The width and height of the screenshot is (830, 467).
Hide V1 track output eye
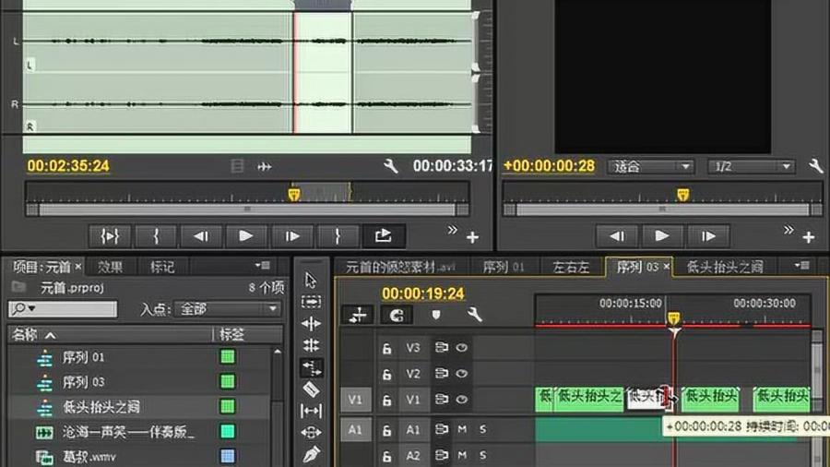click(462, 400)
